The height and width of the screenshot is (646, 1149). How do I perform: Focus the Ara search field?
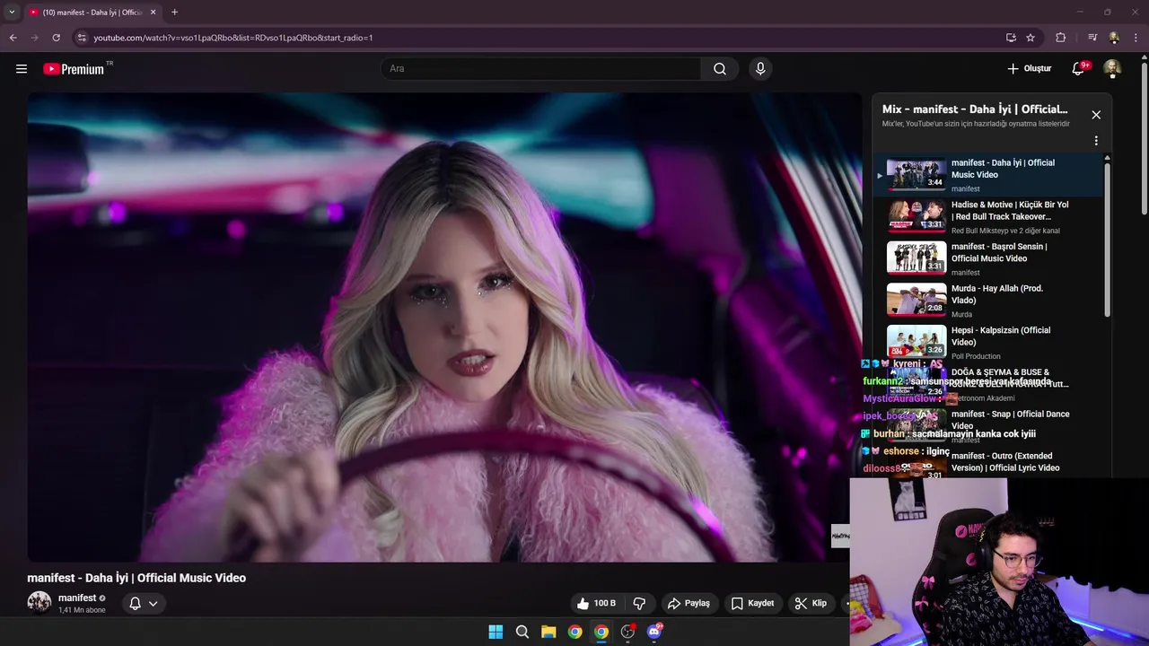[x=541, y=68]
